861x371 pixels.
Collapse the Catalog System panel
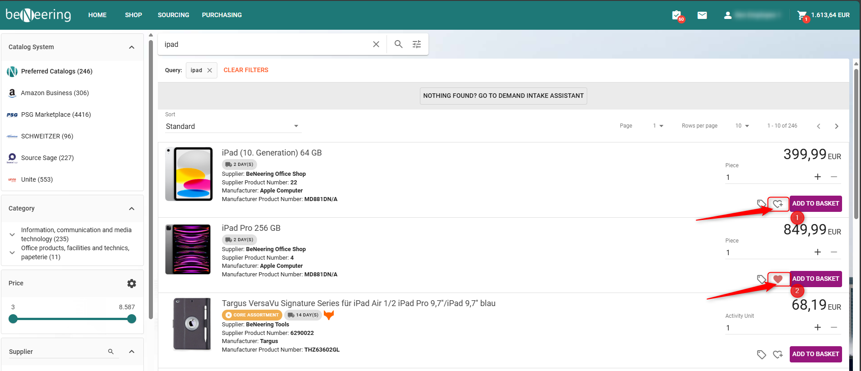click(x=132, y=47)
